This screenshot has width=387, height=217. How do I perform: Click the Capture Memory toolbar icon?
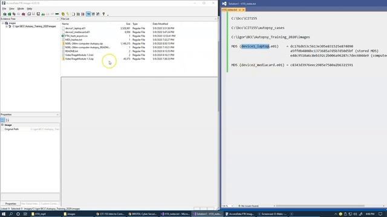tap(57, 14)
